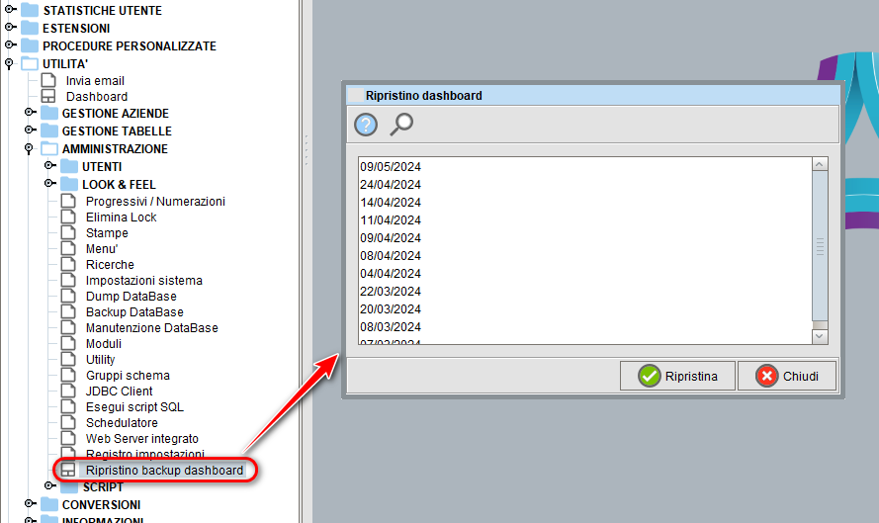
Task: Open Backup DataBase tree entry
Action: pyautogui.click(x=134, y=312)
